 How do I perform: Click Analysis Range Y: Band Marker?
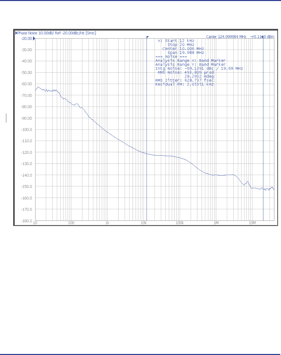190,64
